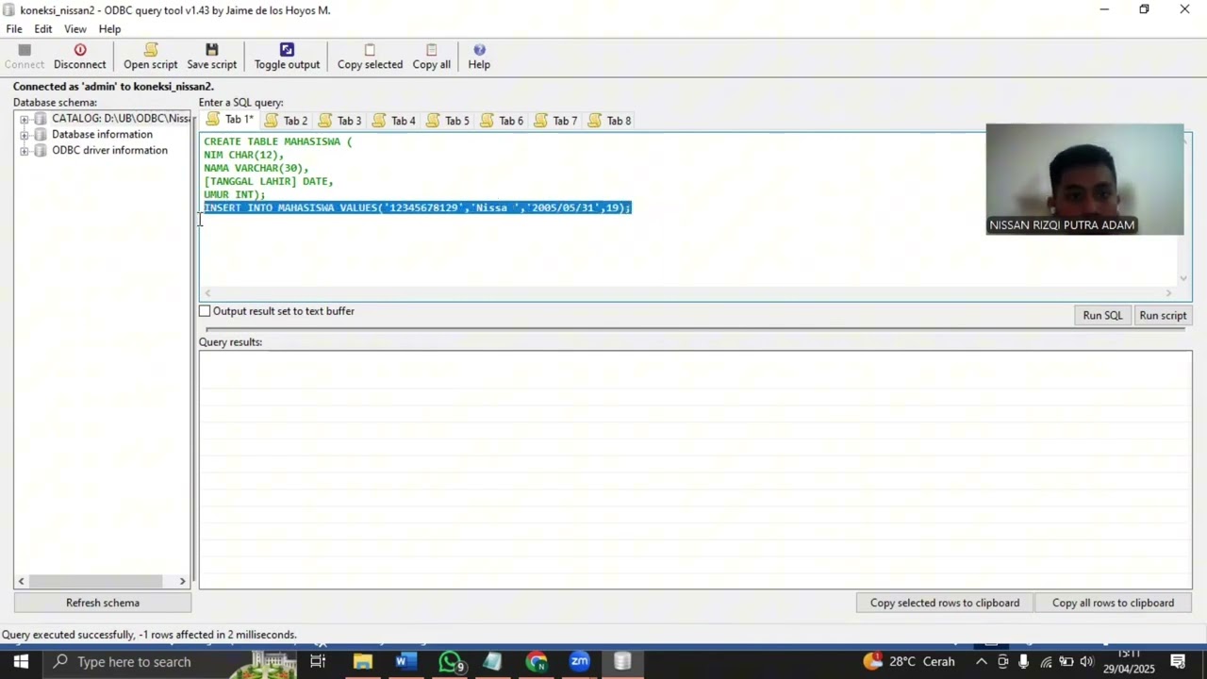Viewport: 1207px width, 679px height.
Task: Click the speaker video thumbnail
Action: coord(1084,179)
